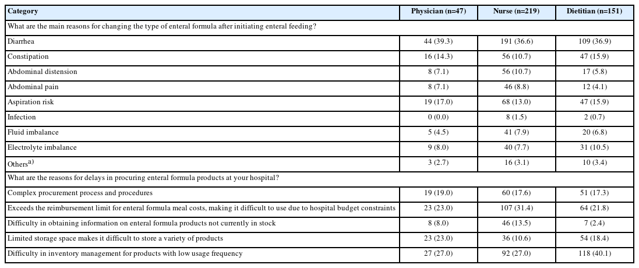Select the Nurse (n=219) column header

pyautogui.click(x=515, y=12)
